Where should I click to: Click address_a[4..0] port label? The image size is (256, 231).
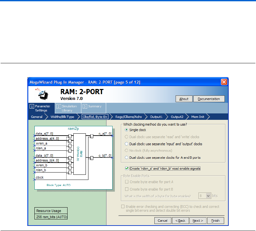click(x=47, y=138)
